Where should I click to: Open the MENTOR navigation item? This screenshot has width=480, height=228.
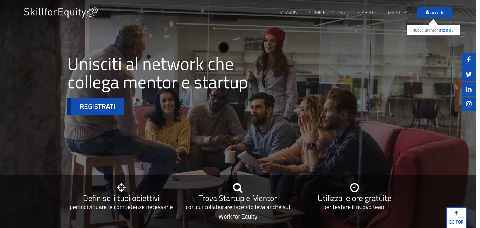[x=397, y=12]
